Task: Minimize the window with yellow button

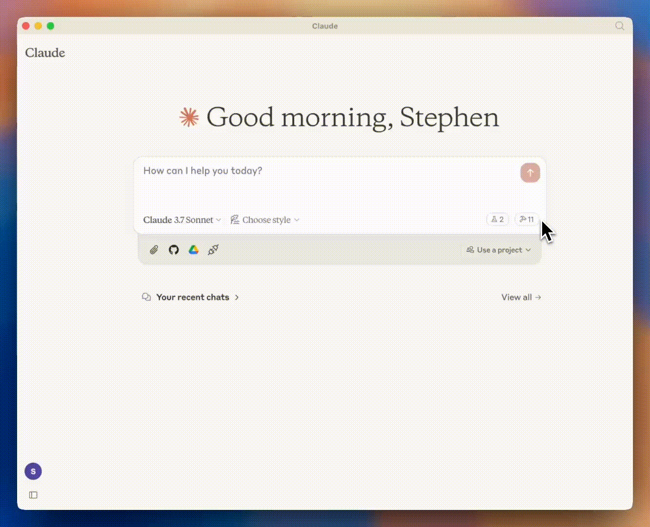Action: point(38,26)
